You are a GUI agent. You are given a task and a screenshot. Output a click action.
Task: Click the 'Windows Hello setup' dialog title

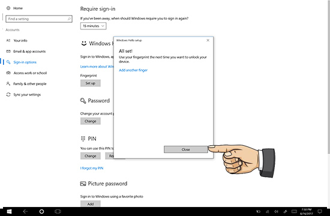129,40
